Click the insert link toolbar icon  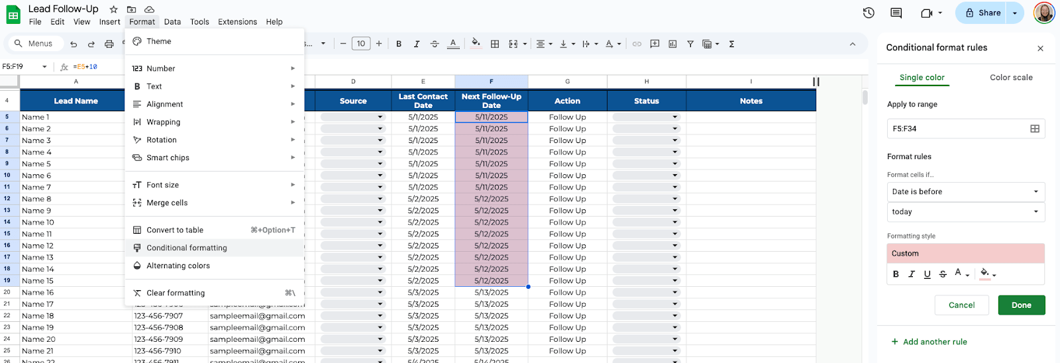point(637,44)
